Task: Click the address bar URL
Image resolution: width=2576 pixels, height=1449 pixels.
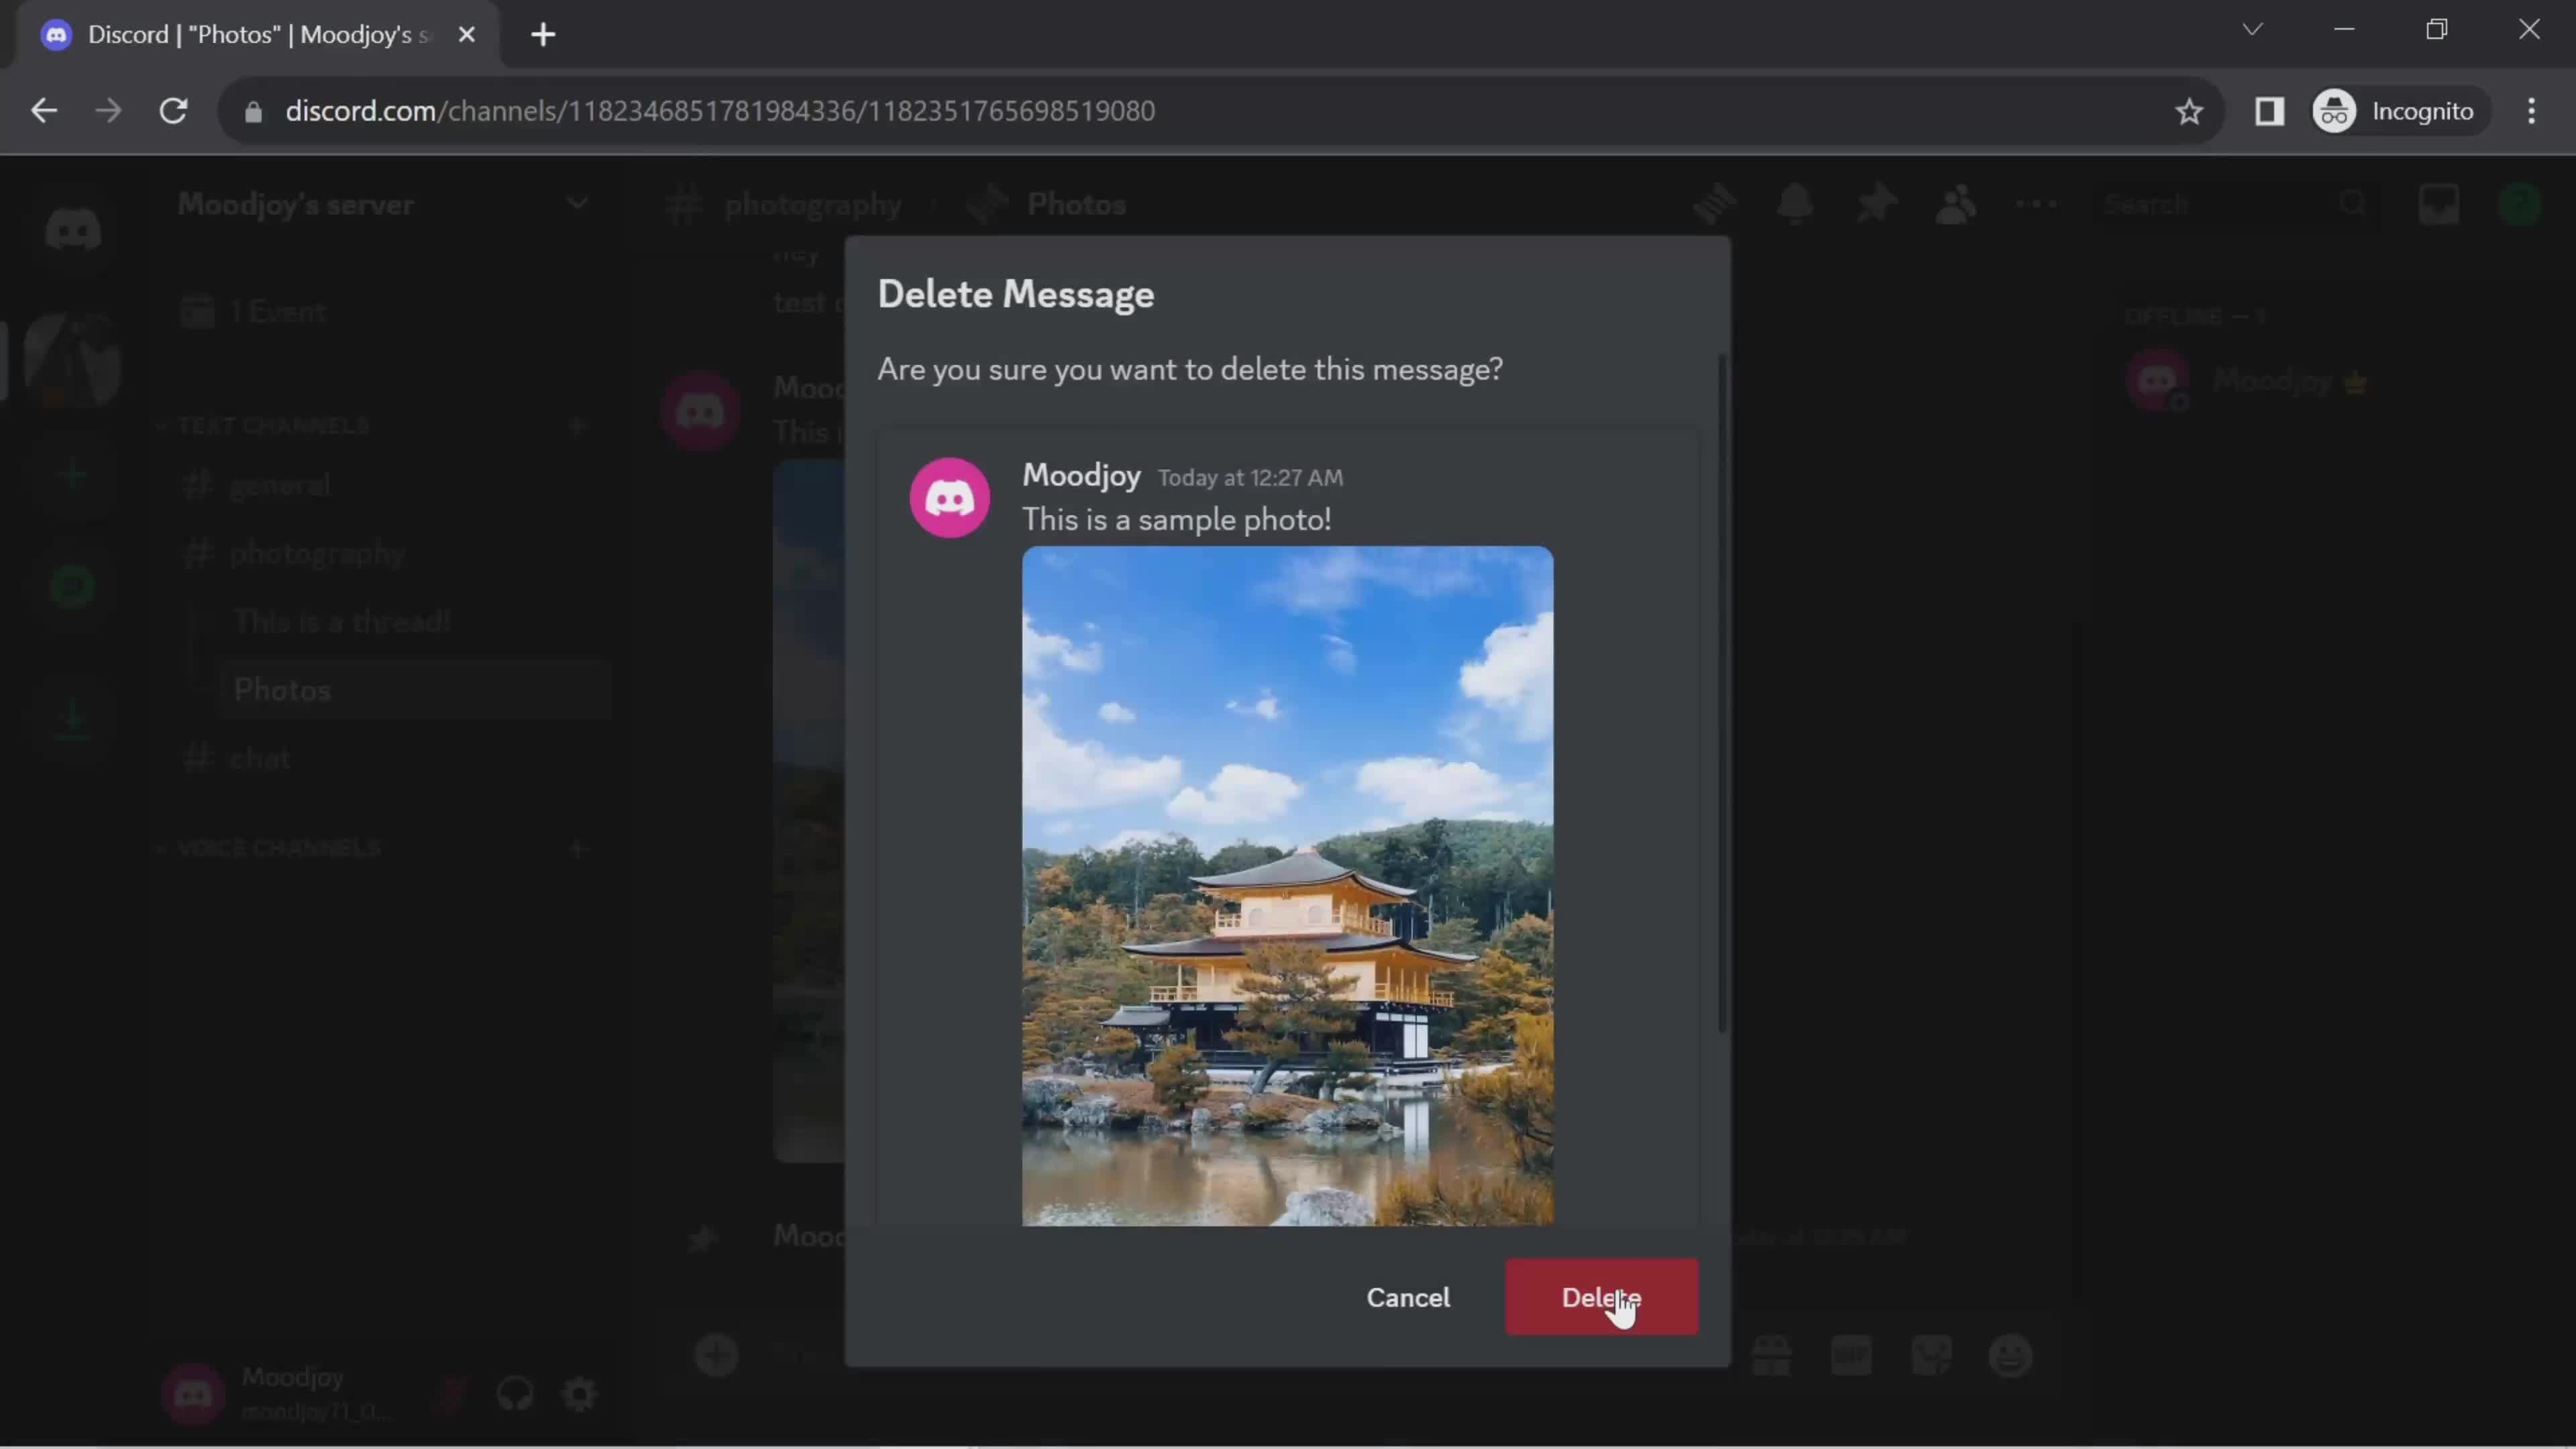Action: click(720, 111)
